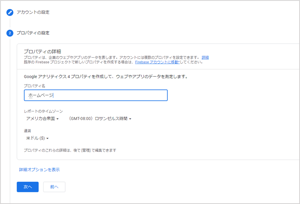The width and height of the screenshot is (300, 204).
Task: Click the Google アナリティクス 4 プロパティ description text
Action: coord(106,76)
